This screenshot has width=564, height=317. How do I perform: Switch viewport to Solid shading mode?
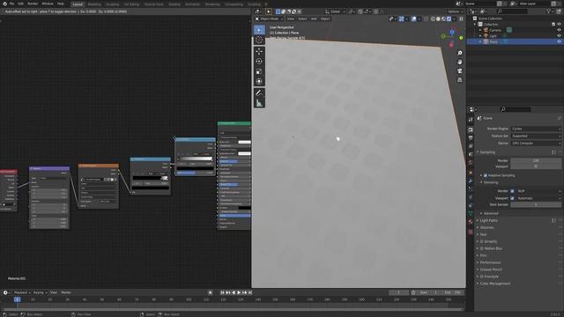[438, 18]
